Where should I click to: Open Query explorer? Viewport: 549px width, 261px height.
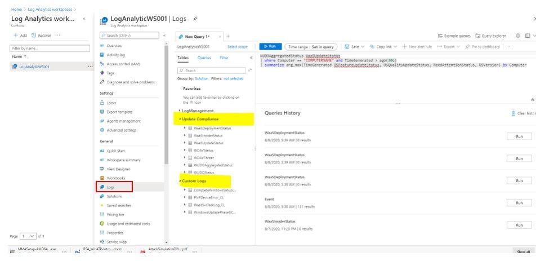coord(490,36)
